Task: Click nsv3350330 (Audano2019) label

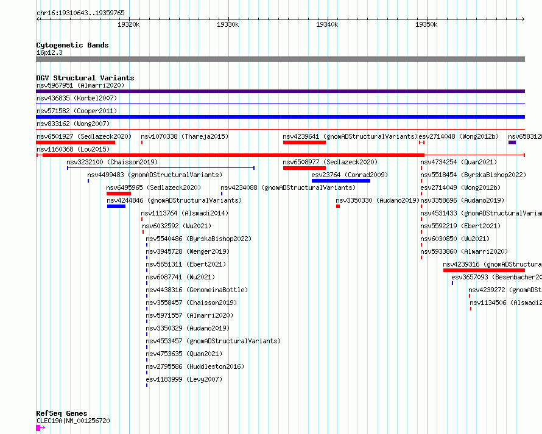Action: click(378, 200)
